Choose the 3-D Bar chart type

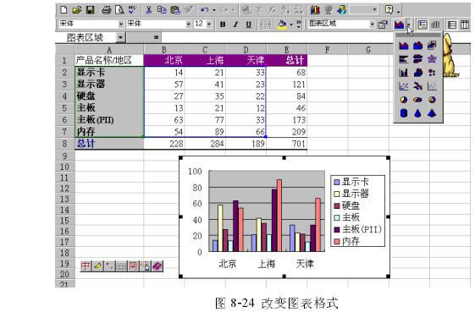click(x=417, y=59)
